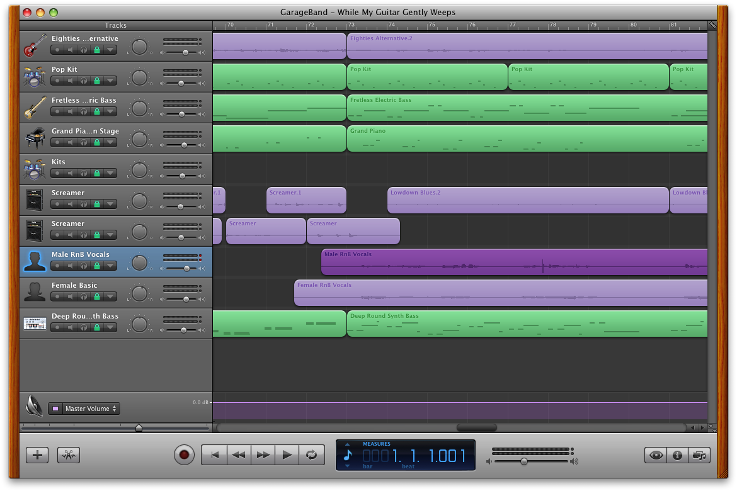Enable recording on the Pop Kit track

pos(57,81)
